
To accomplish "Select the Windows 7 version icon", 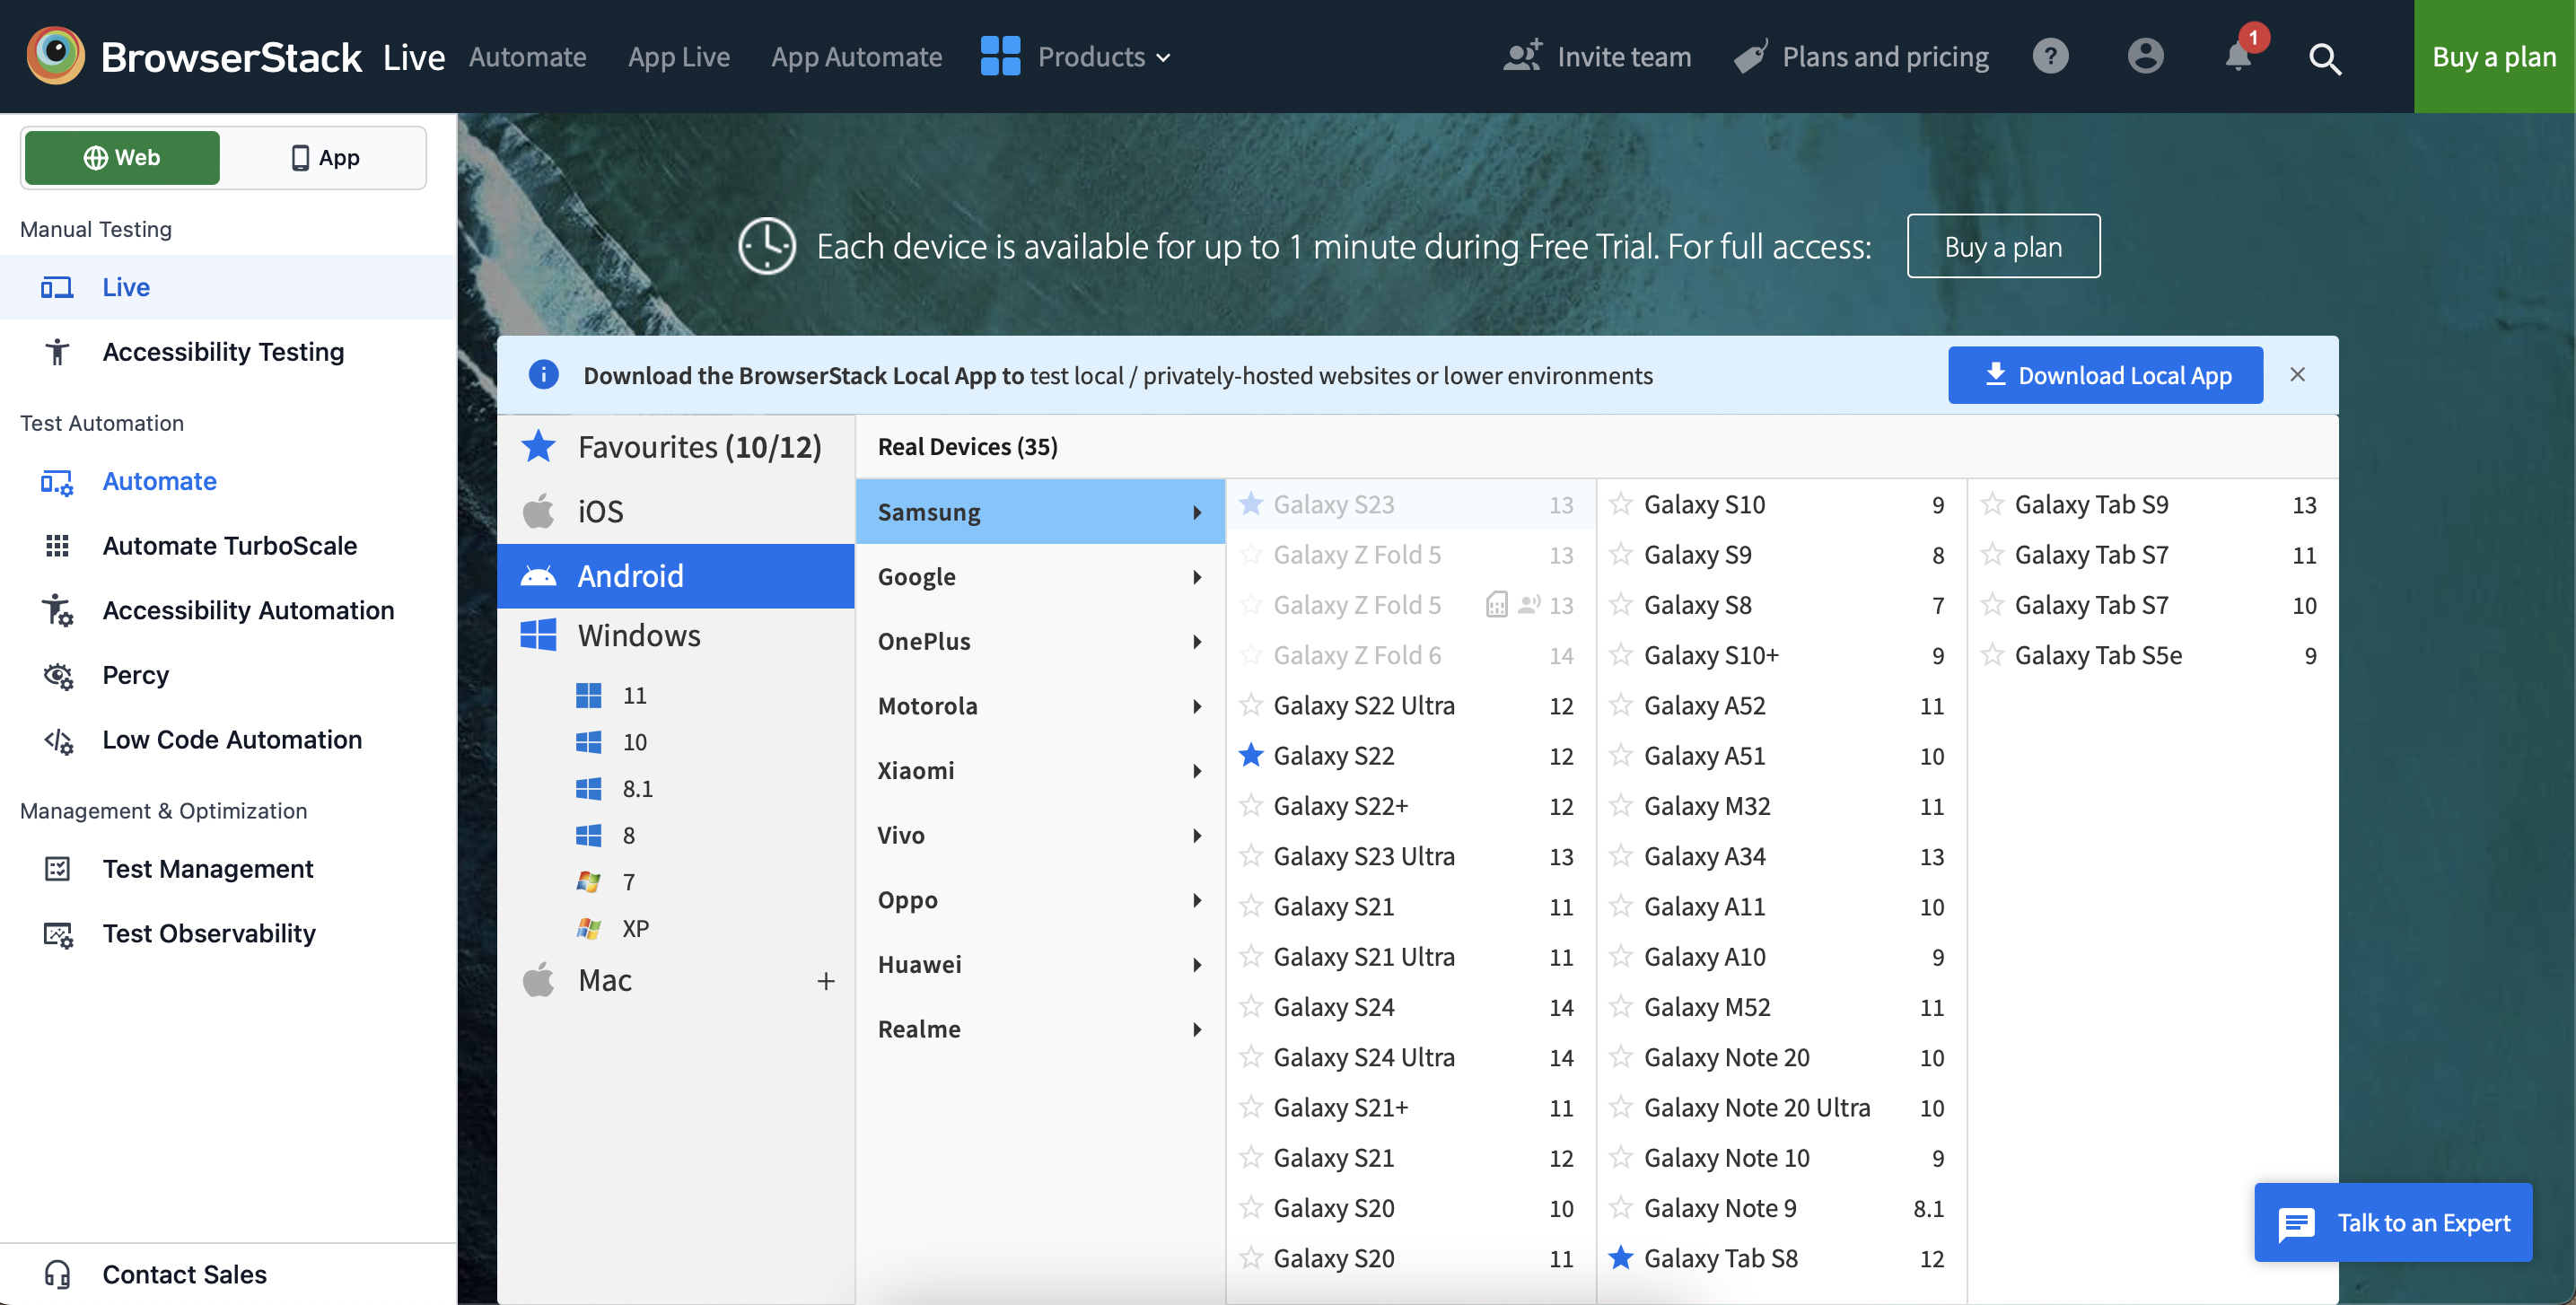I will [x=589, y=882].
